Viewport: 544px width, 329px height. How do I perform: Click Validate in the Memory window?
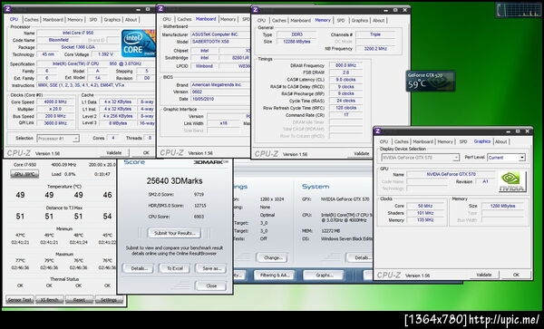361,153
